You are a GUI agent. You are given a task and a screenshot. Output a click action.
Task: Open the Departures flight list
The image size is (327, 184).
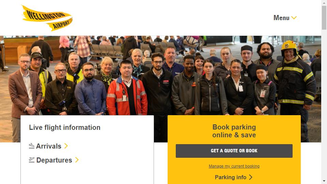pyautogui.click(x=54, y=160)
